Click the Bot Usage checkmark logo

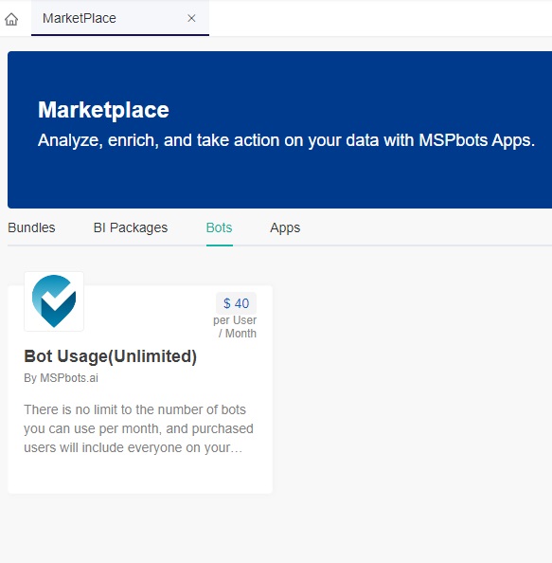(x=54, y=301)
